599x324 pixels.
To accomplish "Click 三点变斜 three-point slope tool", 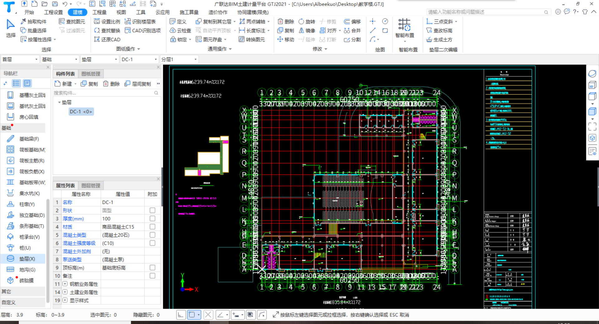I will 442,21.
